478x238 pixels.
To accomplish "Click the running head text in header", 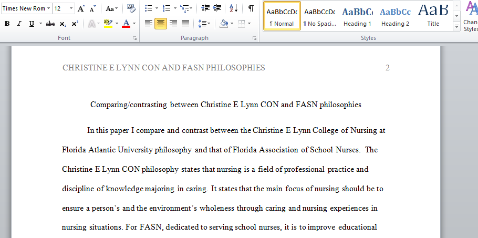I will pos(164,68).
